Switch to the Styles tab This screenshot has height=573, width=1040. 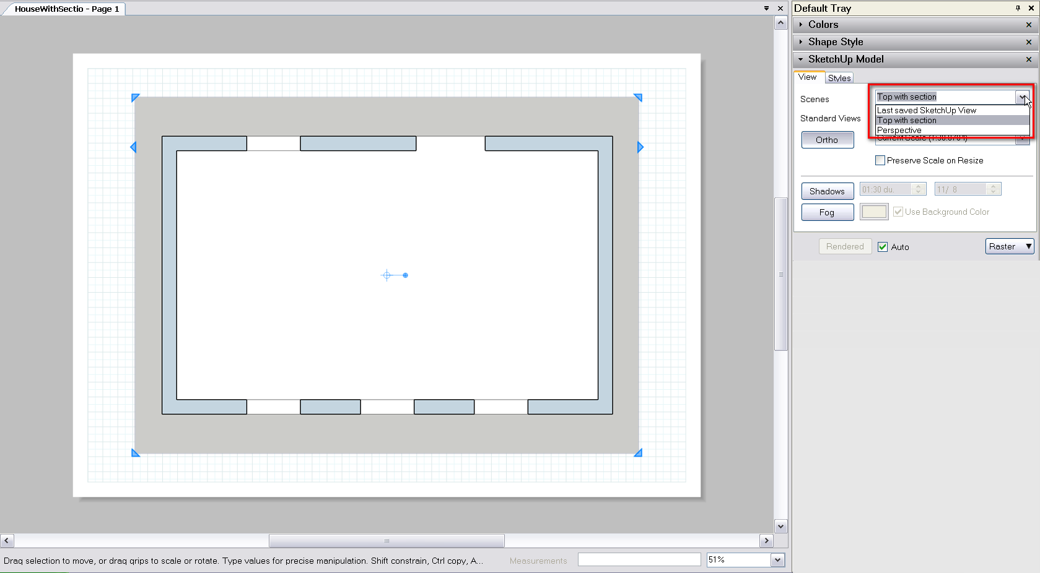point(839,78)
